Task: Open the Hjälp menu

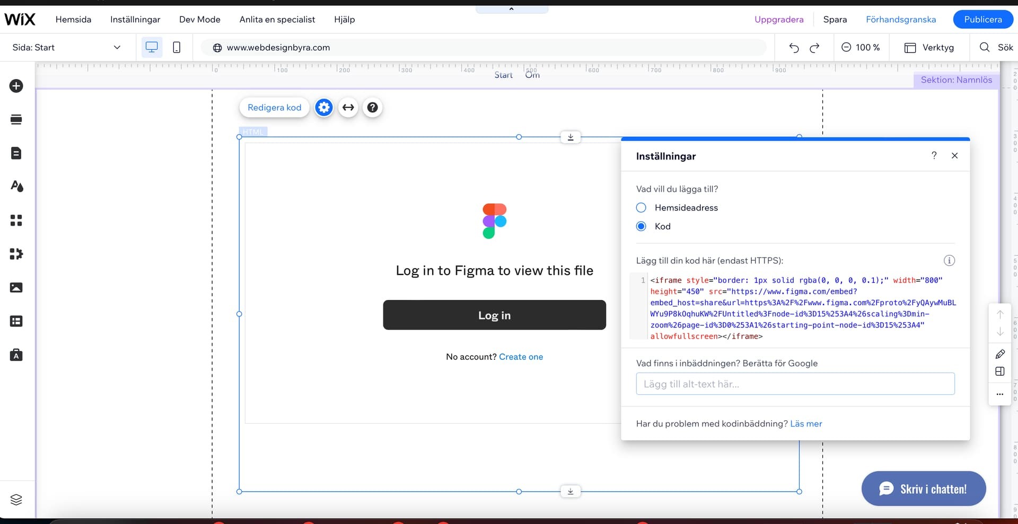Action: coord(345,20)
